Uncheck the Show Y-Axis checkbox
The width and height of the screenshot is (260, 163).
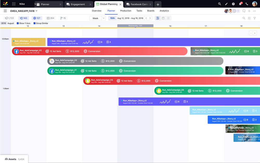click(18, 23)
